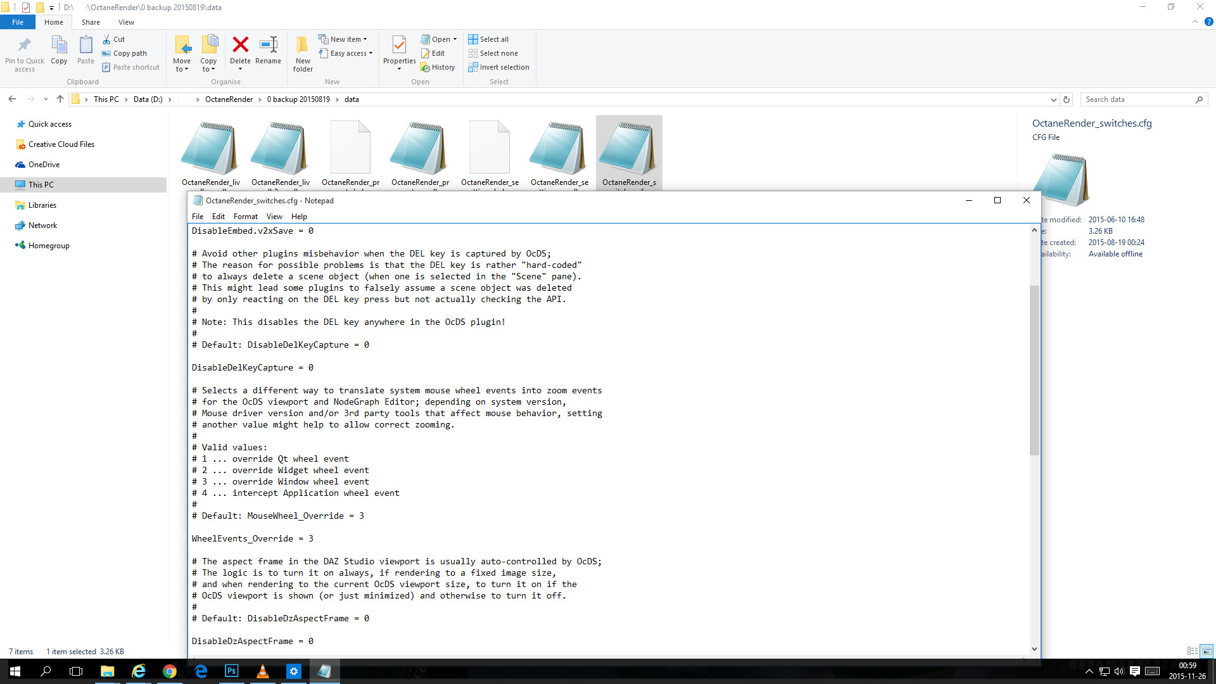Click Pin to Quick access icon
The width and height of the screenshot is (1216, 684).
(x=25, y=46)
